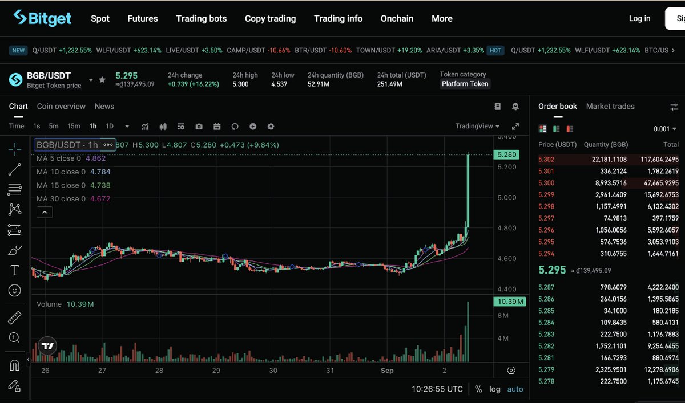Open the prediction and measurement tools
685x403 pixels.
(15, 230)
